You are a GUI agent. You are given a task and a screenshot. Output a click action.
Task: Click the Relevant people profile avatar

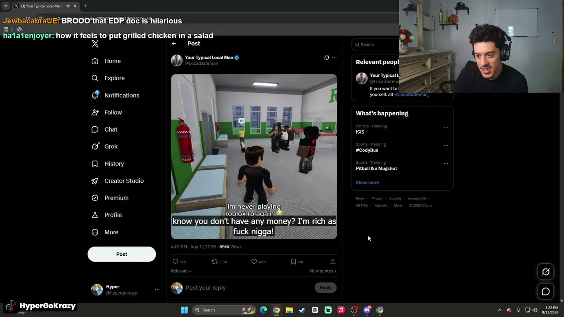(362, 78)
